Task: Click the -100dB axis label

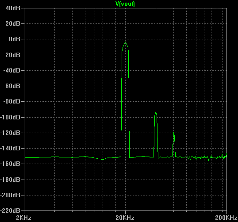Action: coord(10,117)
